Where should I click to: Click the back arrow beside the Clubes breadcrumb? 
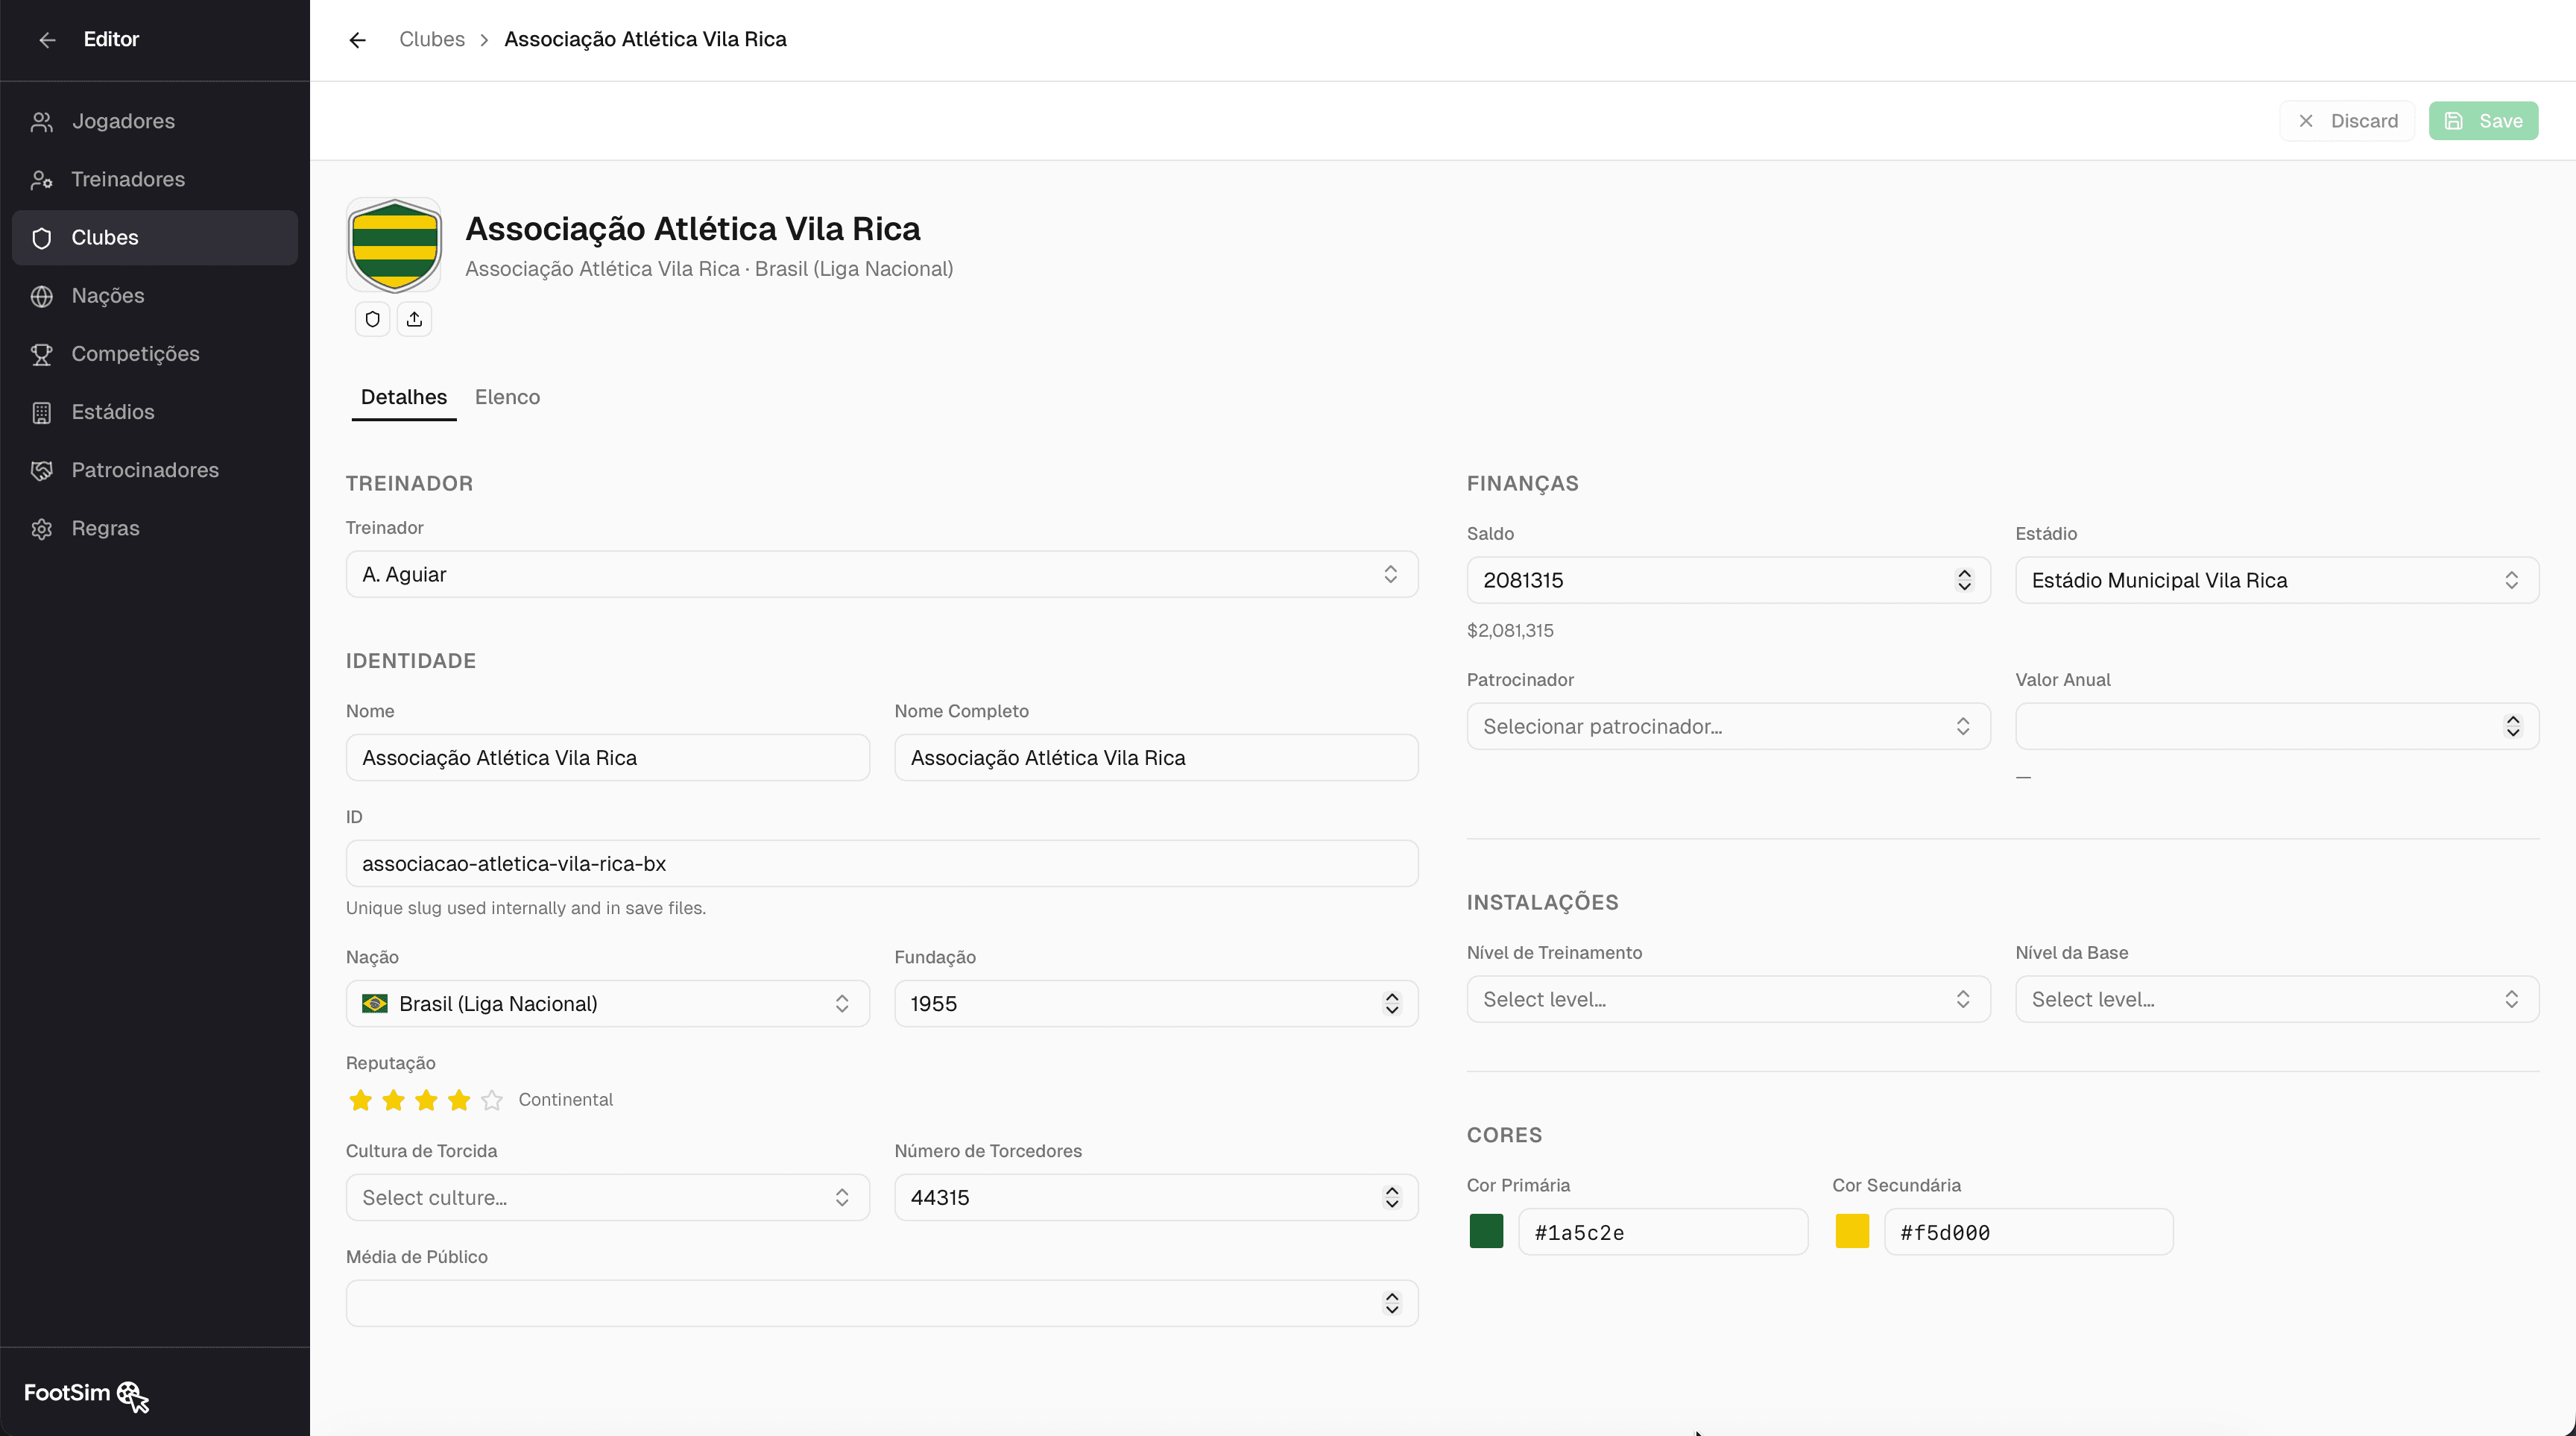(x=357, y=39)
